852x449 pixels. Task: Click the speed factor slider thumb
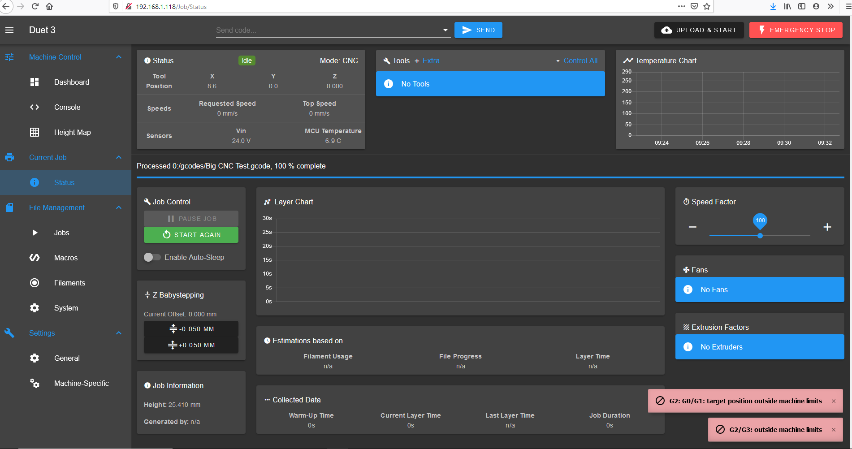coord(760,236)
